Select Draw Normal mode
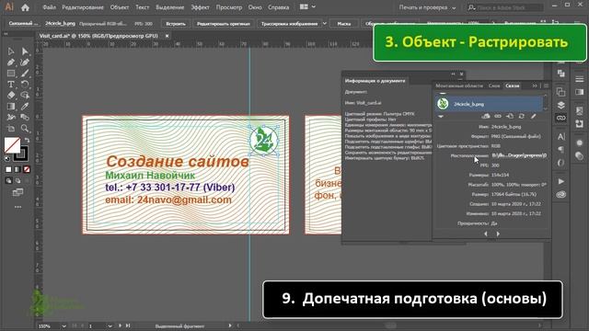The height and width of the screenshot is (331, 589). click(x=8, y=180)
